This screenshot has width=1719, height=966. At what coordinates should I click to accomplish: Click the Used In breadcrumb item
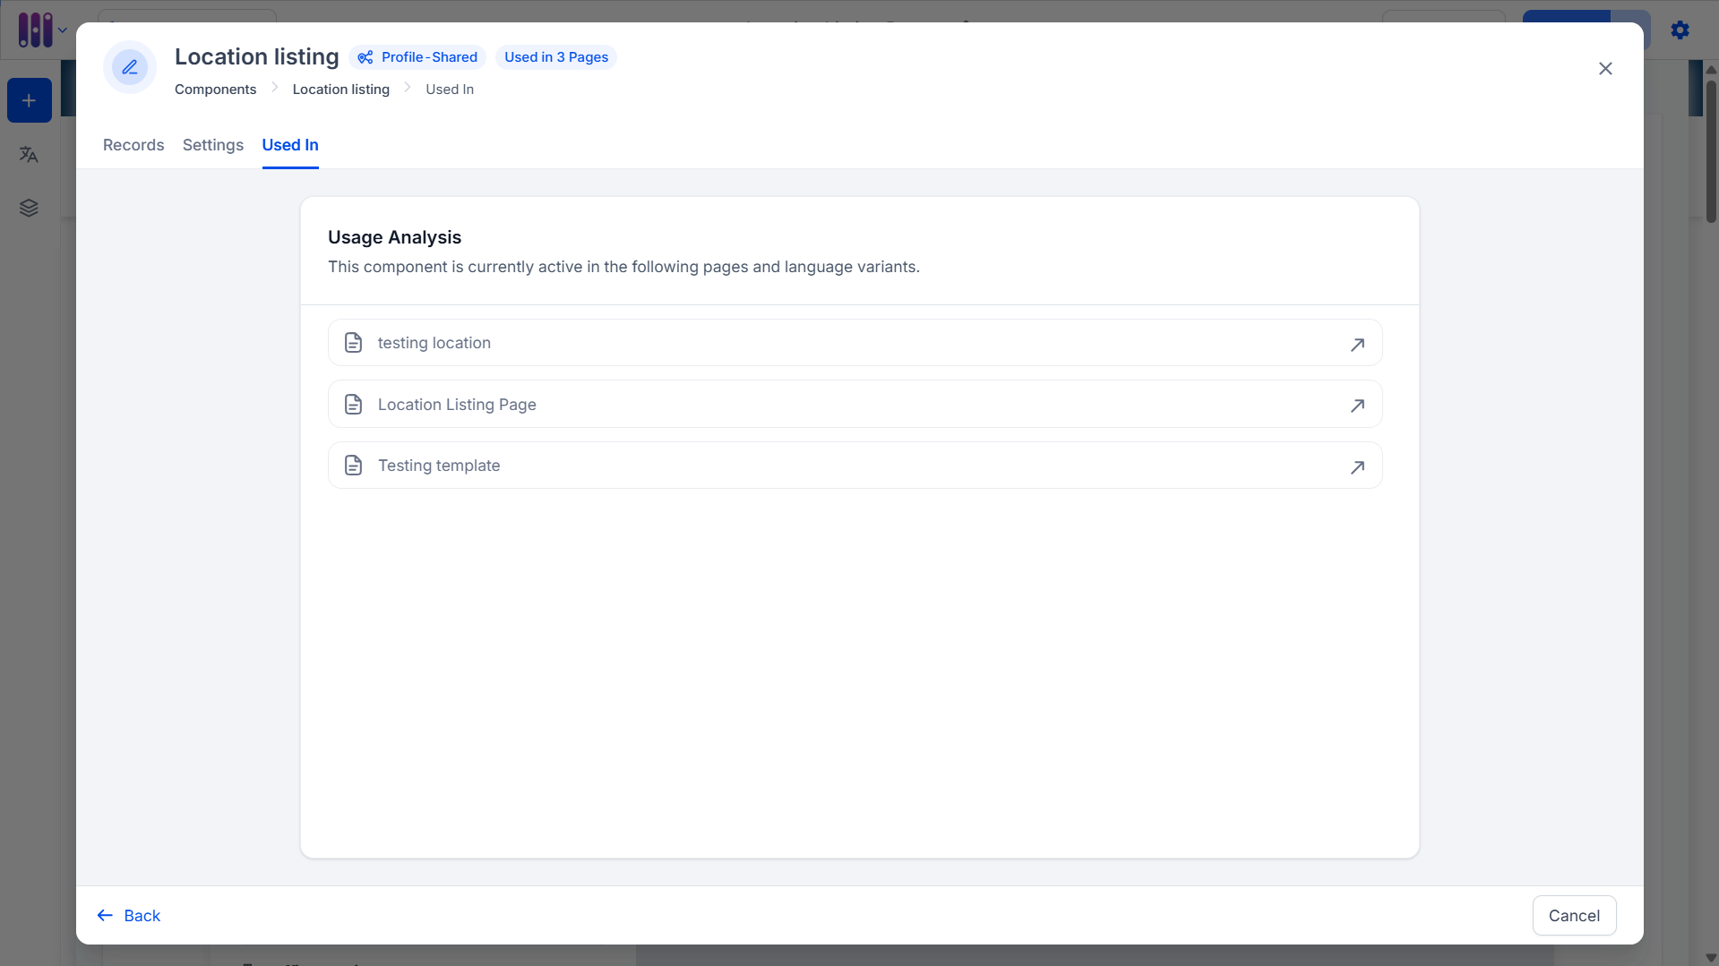tap(450, 90)
